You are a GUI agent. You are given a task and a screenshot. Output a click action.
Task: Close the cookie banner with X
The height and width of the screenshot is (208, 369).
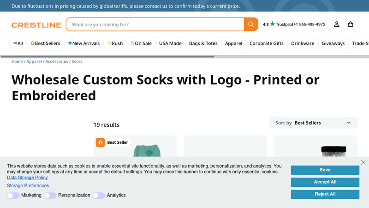[363, 162]
